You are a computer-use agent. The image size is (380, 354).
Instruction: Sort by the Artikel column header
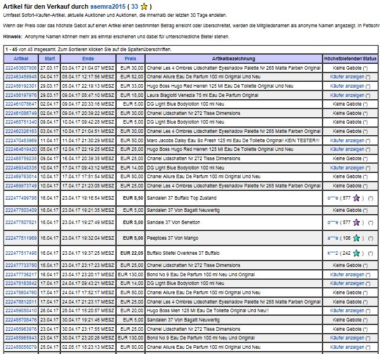tap(21, 59)
